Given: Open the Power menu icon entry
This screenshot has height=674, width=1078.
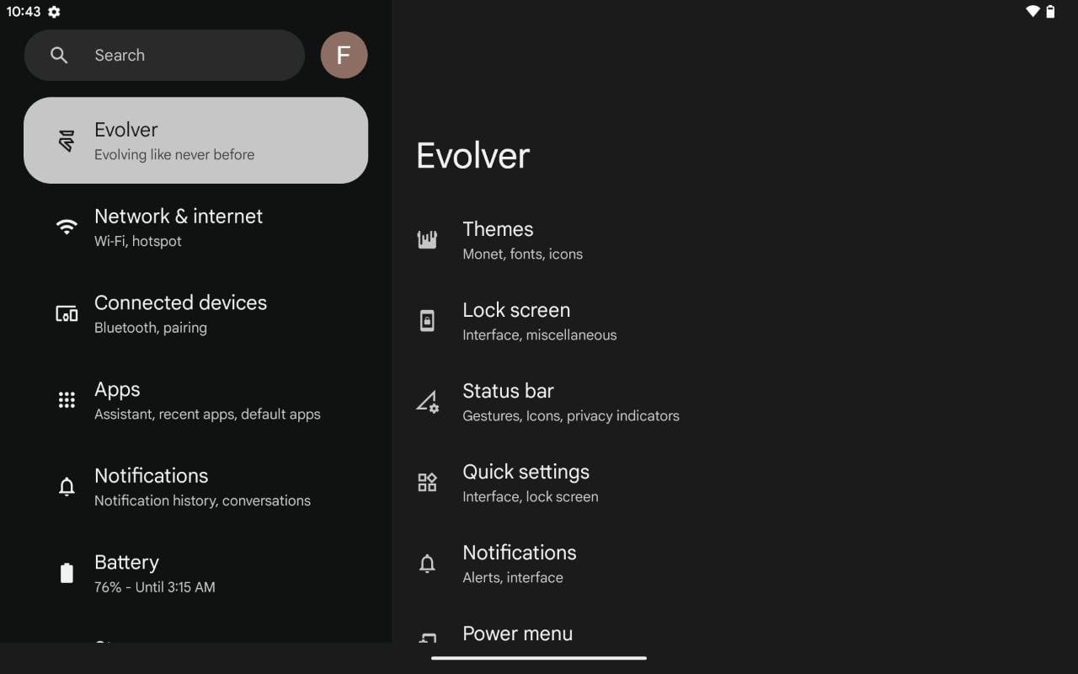Looking at the screenshot, I should coord(427,638).
